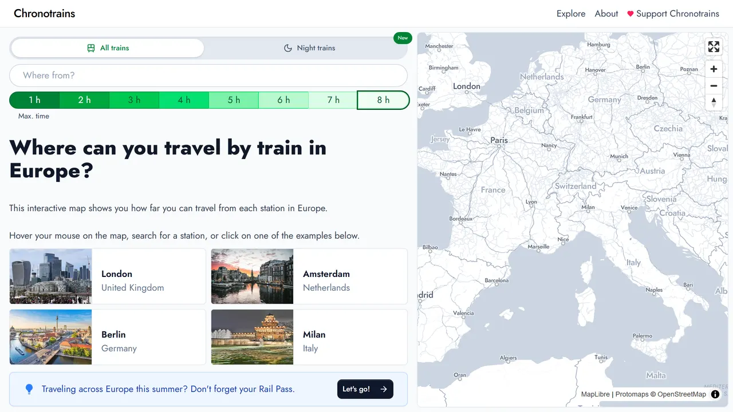This screenshot has height=412, width=733.
Task: Select the Amsterdam example card
Action: [x=309, y=276]
